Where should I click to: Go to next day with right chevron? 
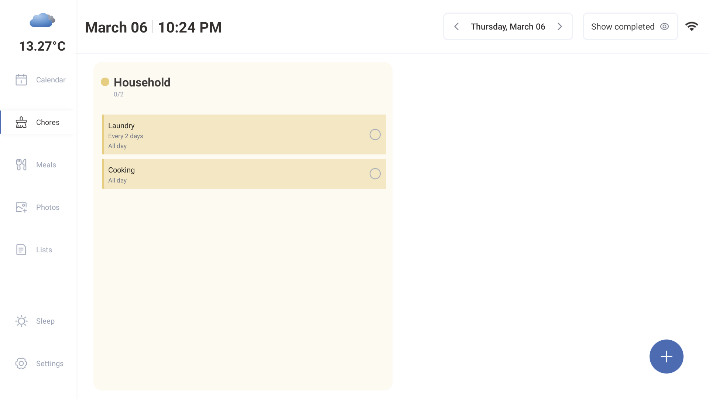click(x=560, y=27)
